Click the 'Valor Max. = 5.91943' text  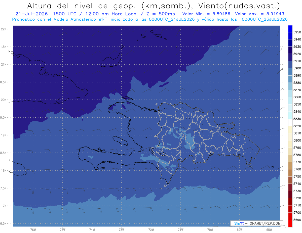coord(259,14)
